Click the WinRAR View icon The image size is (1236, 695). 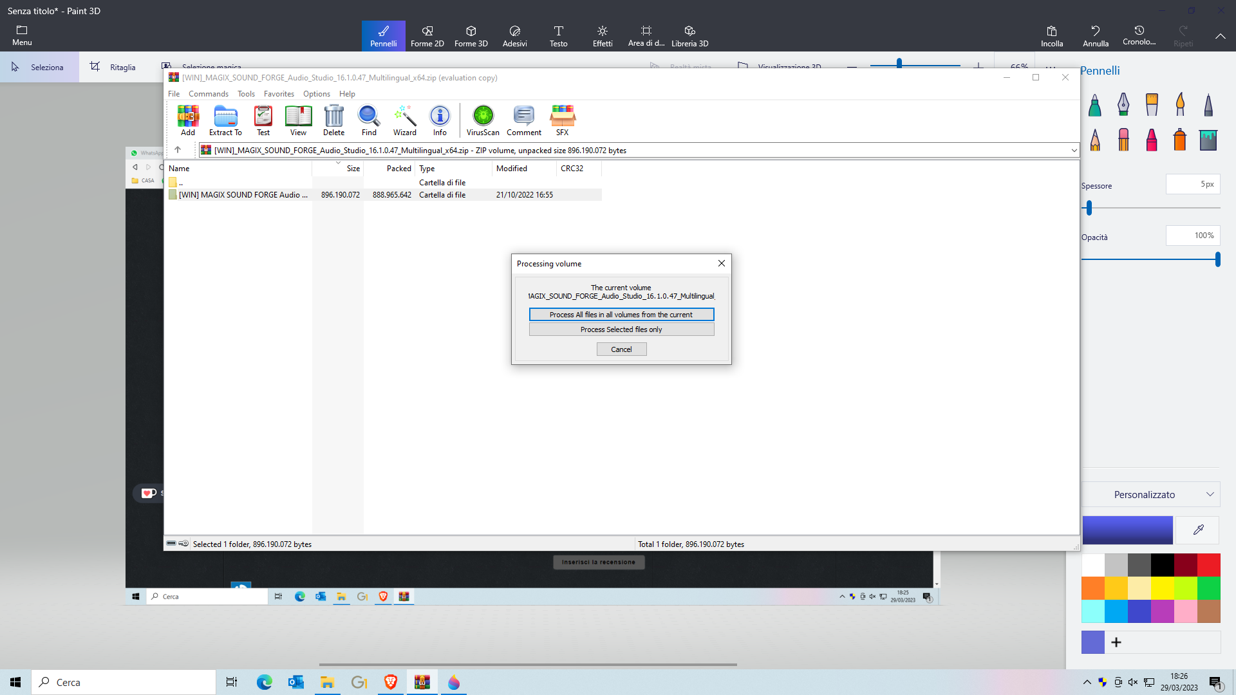298,120
